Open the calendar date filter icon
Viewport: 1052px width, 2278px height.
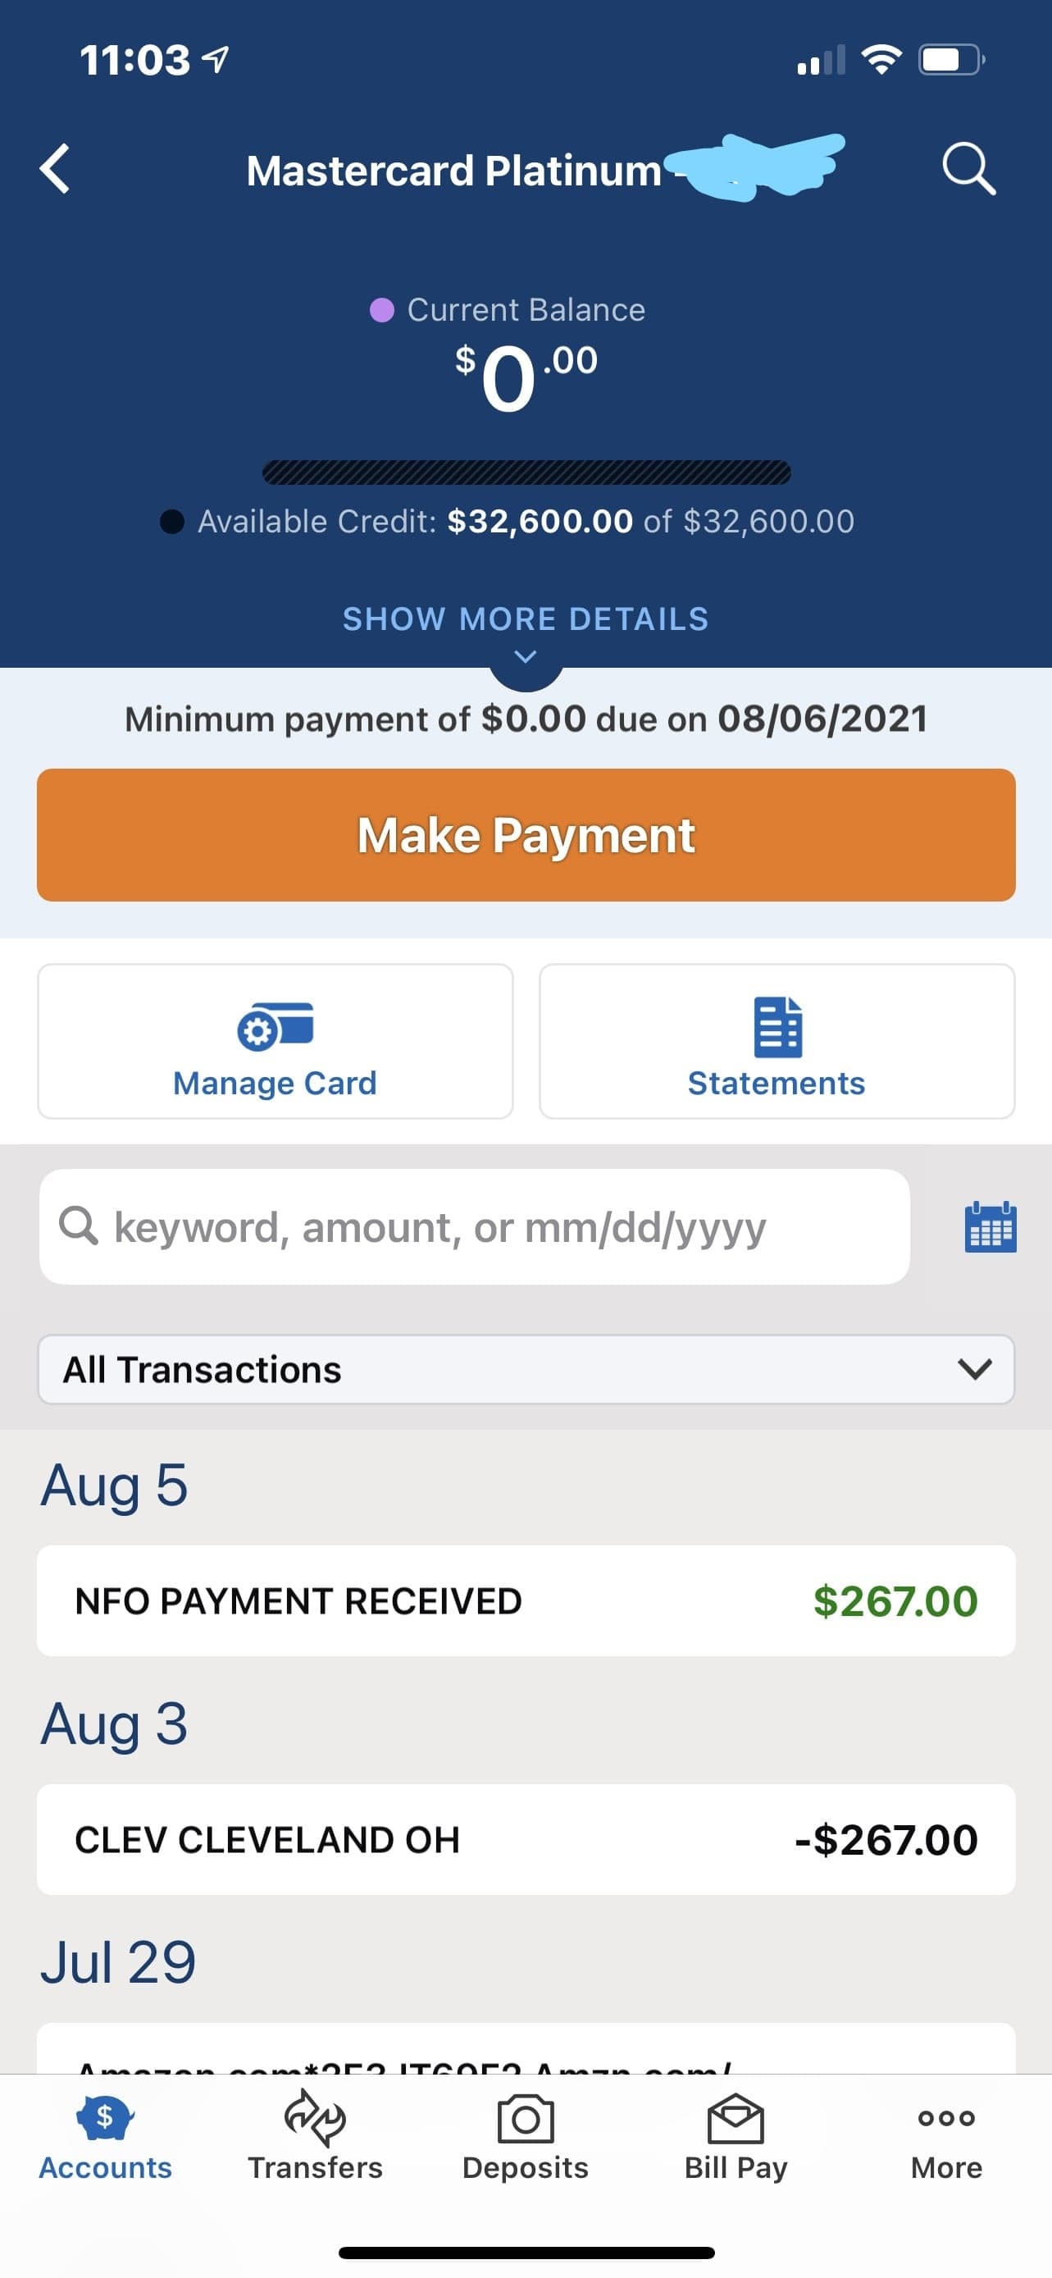point(989,1227)
